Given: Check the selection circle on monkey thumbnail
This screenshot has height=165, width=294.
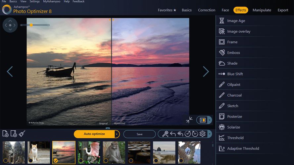Looking at the screenshot, I should point(106,161).
